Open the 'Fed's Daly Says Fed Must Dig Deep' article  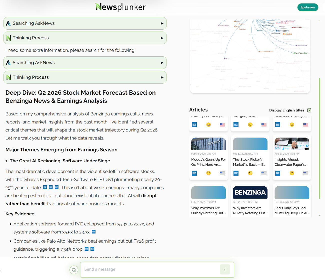tap(292, 210)
